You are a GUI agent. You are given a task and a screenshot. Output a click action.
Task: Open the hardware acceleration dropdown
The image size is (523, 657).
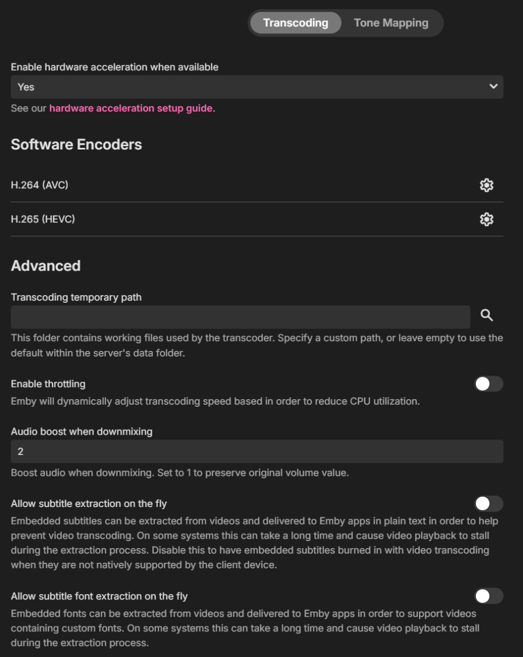pos(257,88)
